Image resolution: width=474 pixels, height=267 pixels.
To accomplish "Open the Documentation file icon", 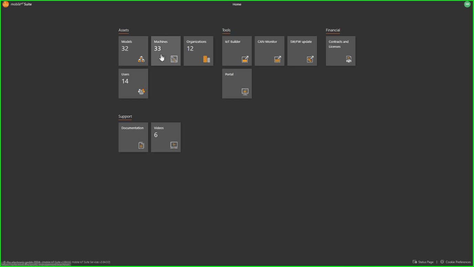I will tap(141, 145).
